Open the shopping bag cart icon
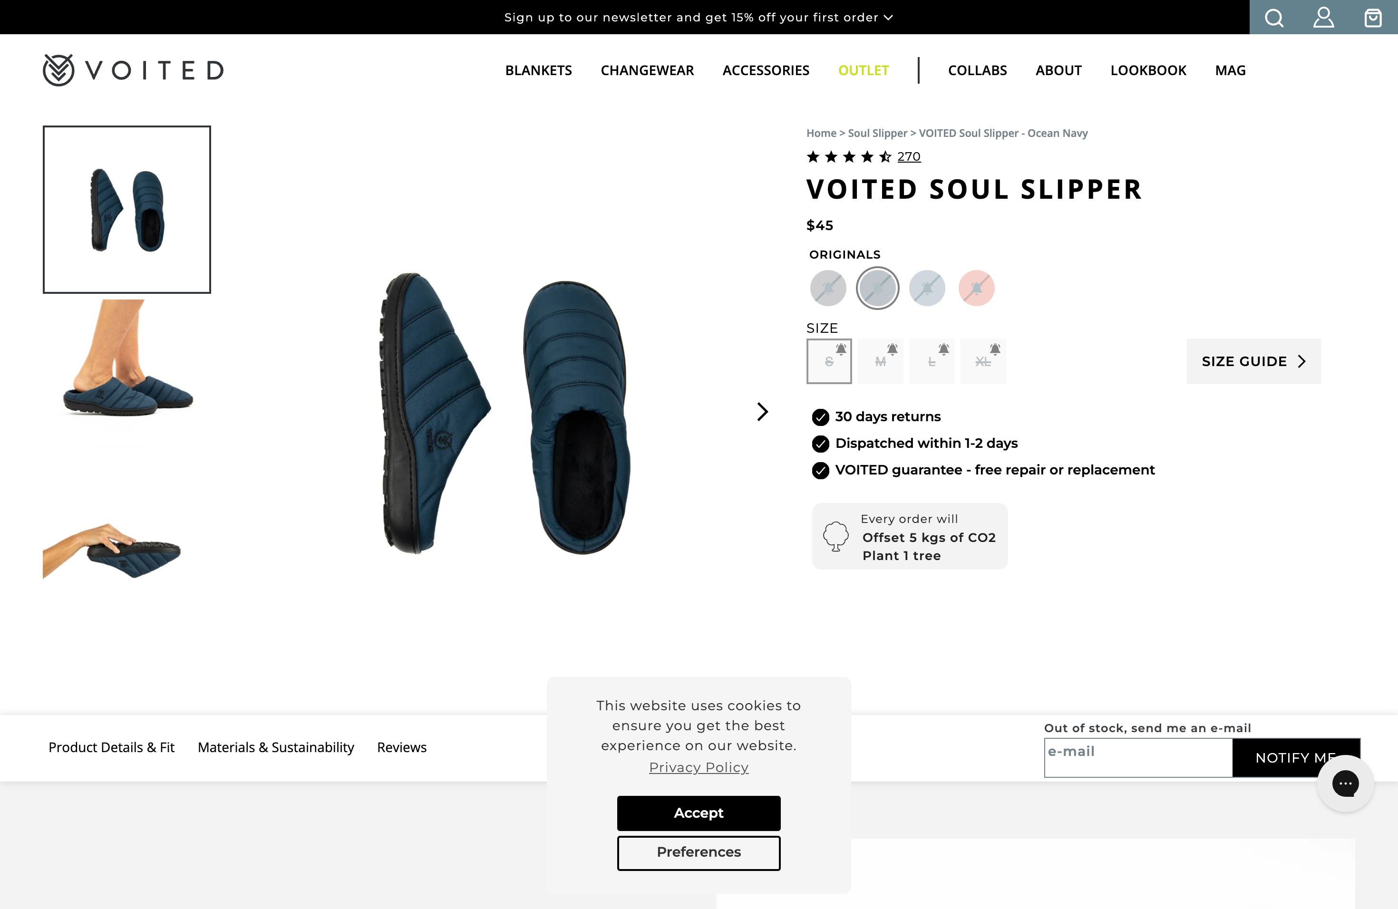The width and height of the screenshot is (1398, 909). pyautogui.click(x=1373, y=17)
